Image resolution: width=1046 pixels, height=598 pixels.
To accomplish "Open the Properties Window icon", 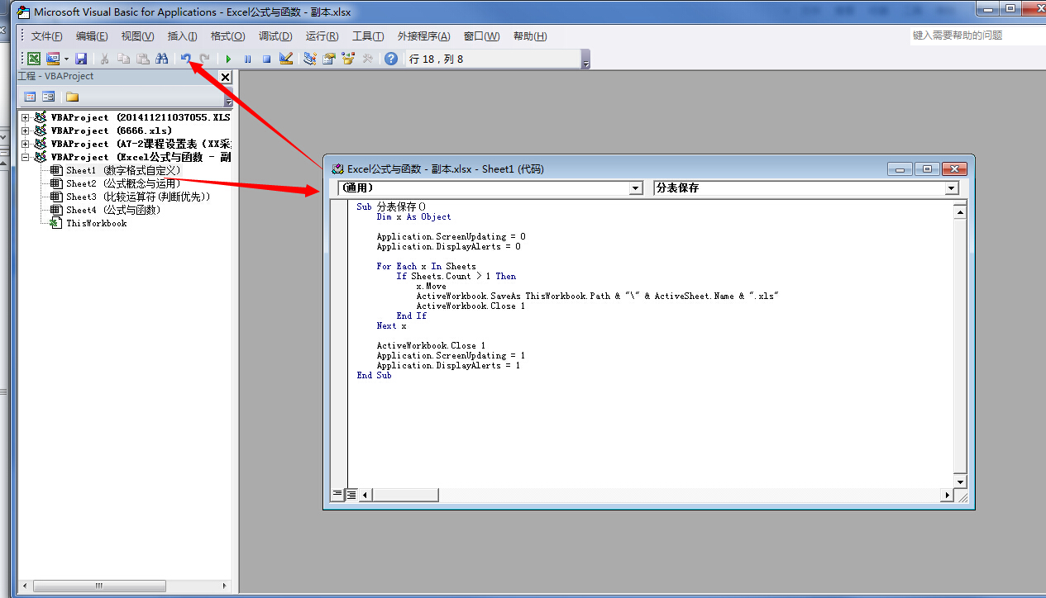I will [x=329, y=59].
